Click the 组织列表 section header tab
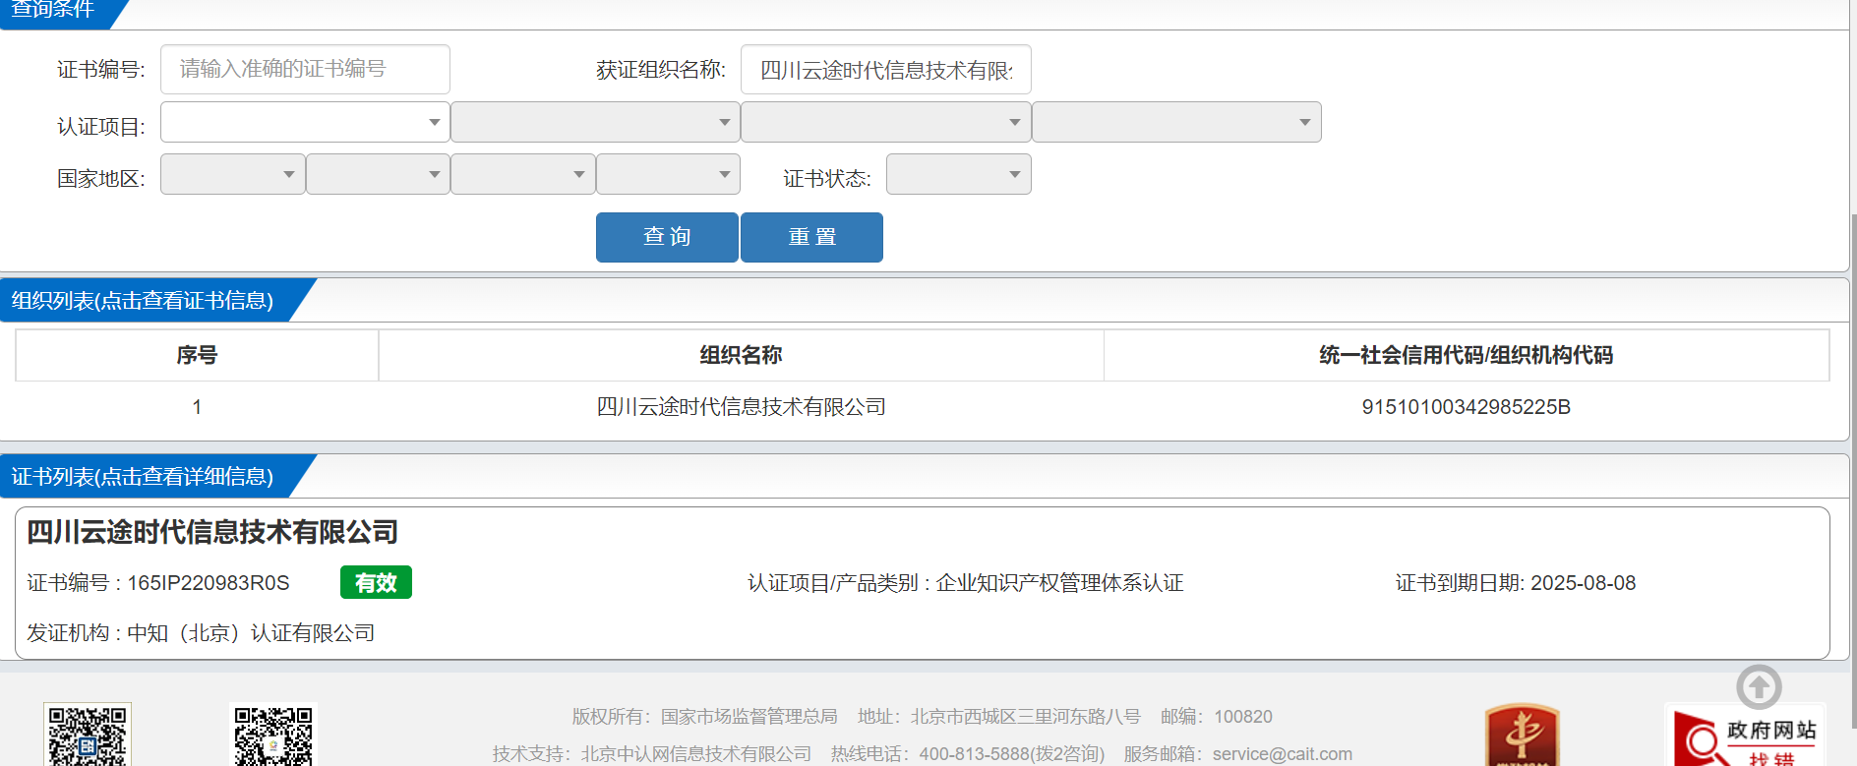 [143, 300]
